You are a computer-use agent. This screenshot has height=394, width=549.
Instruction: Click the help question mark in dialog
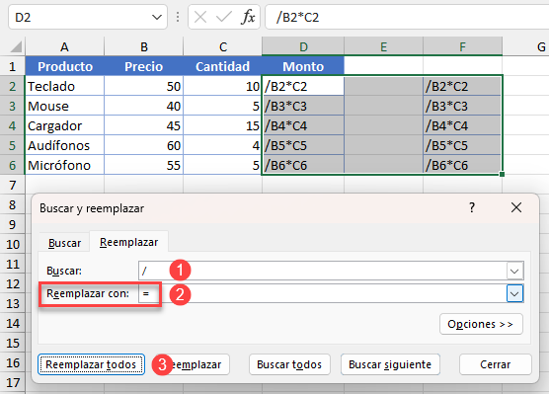coord(472,207)
